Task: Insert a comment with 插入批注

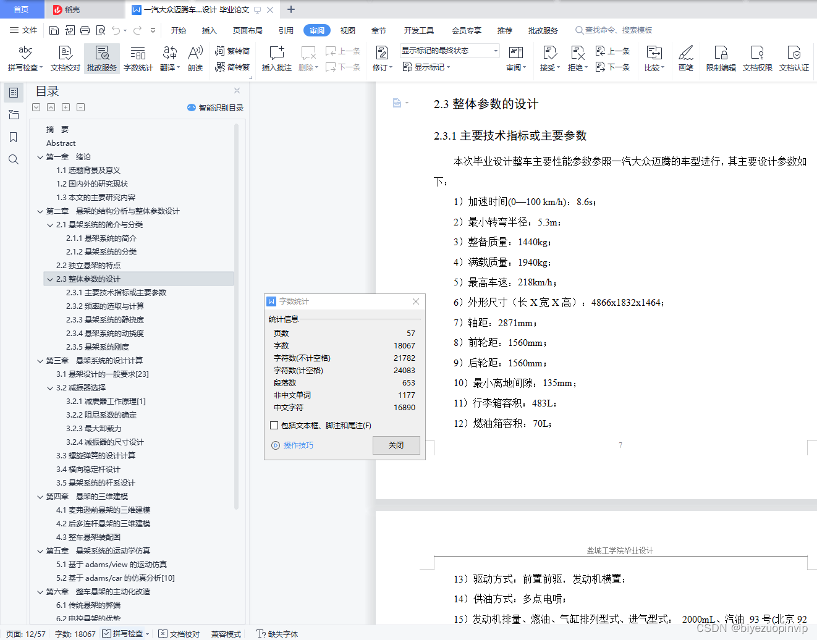Action: 277,59
